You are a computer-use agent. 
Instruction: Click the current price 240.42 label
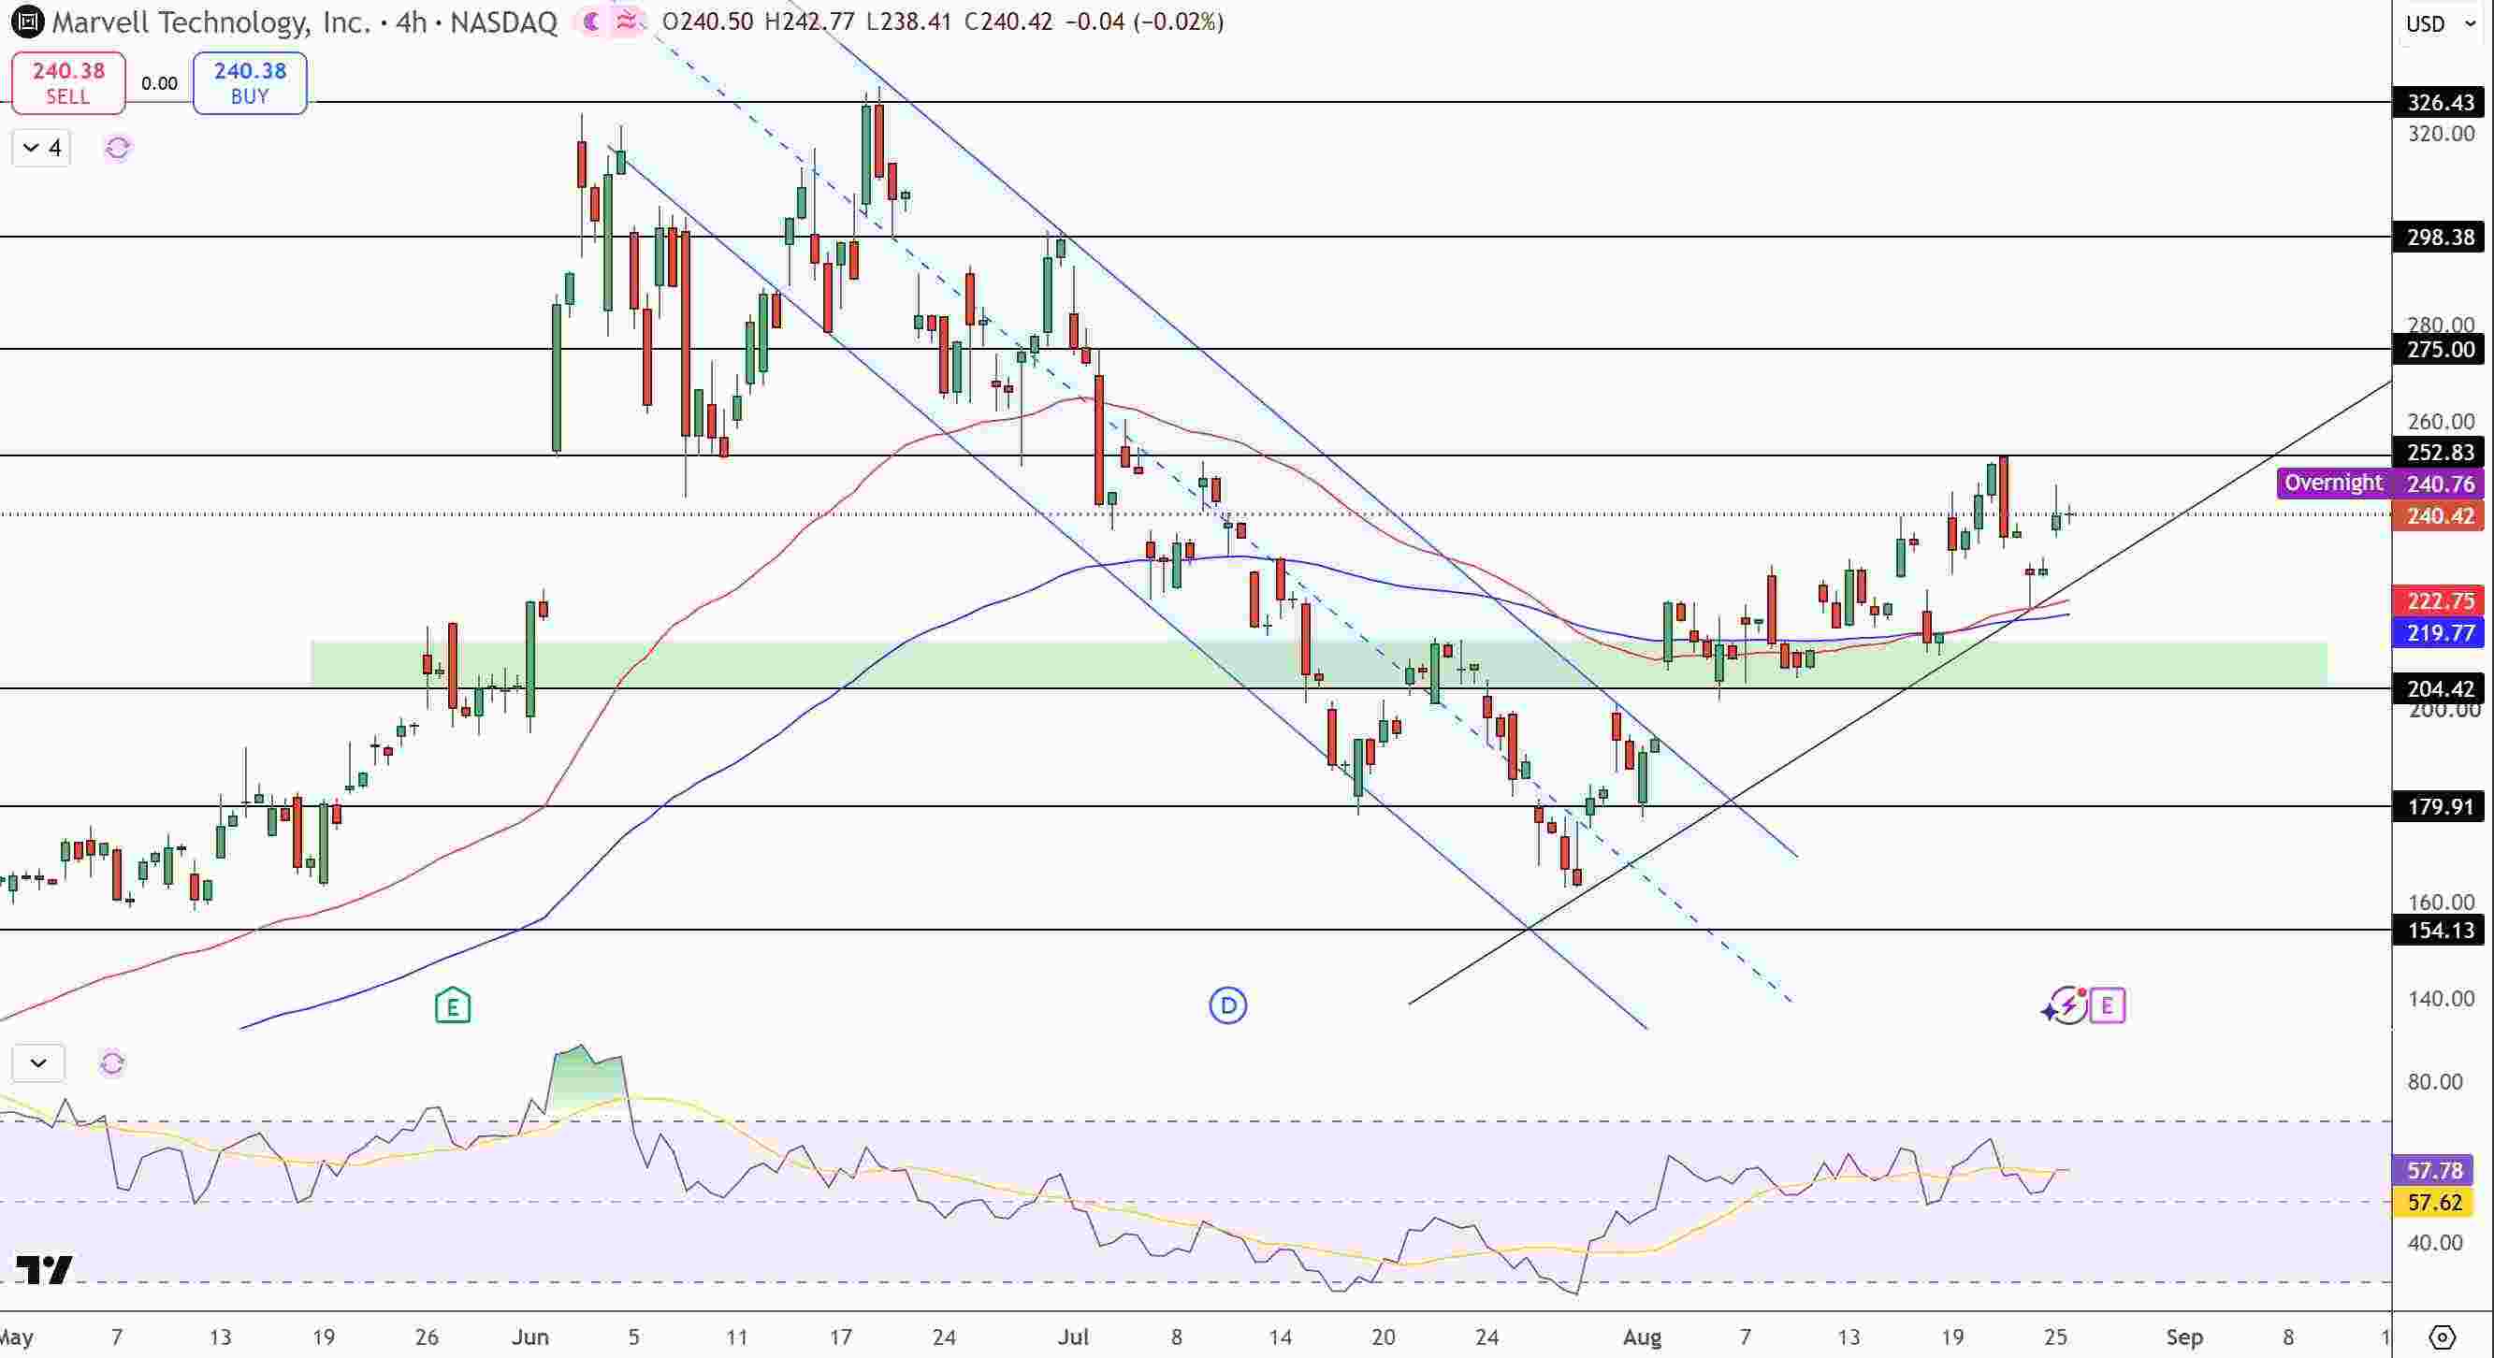click(2439, 516)
